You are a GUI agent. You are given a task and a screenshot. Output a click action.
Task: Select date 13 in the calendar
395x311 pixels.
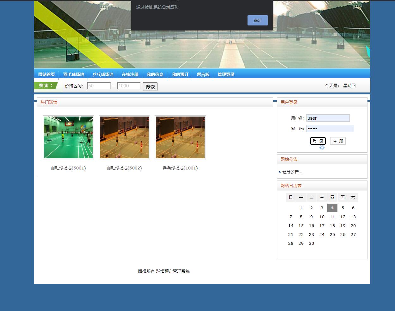click(x=353, y=217)
